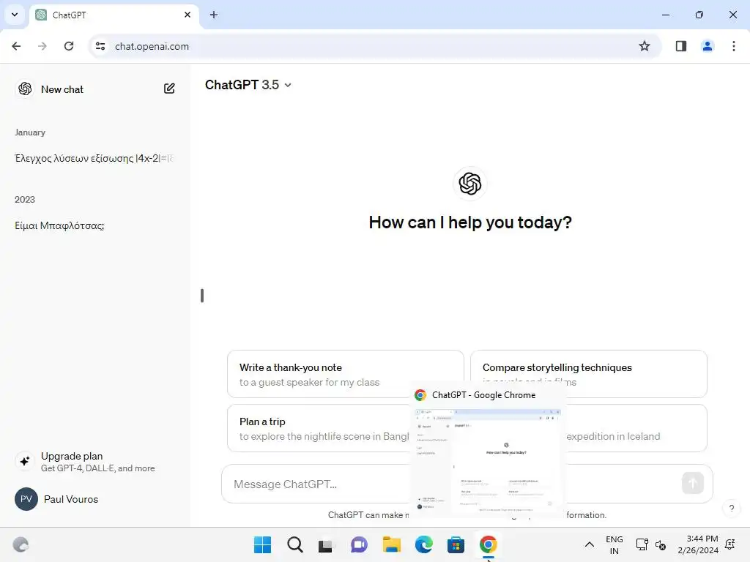Click the New chat label

click(x=62, y=89)
